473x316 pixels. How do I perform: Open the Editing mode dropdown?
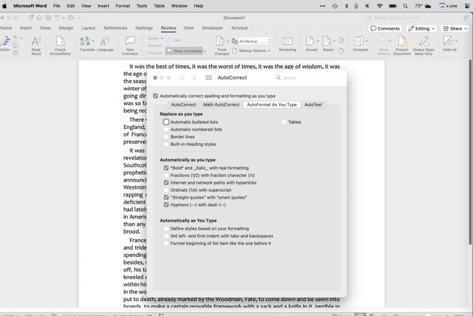422,29
